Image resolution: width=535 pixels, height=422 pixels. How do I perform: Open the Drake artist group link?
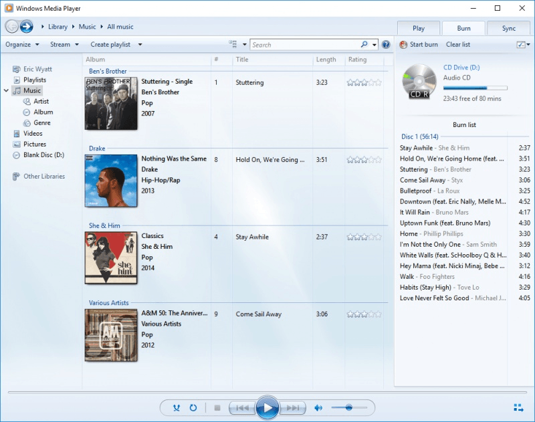tap(97, 148)
